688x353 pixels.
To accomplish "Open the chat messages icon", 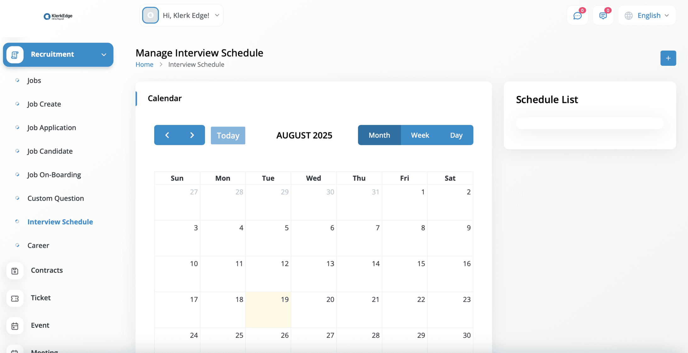I will click(x=577, y=15).
